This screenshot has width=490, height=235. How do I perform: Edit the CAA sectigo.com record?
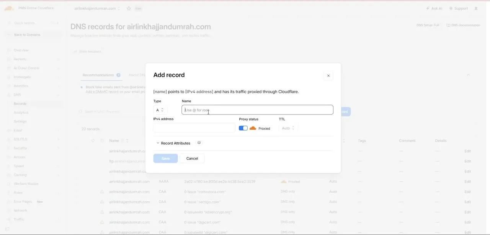pyautogui.click(x=467, y=202)
